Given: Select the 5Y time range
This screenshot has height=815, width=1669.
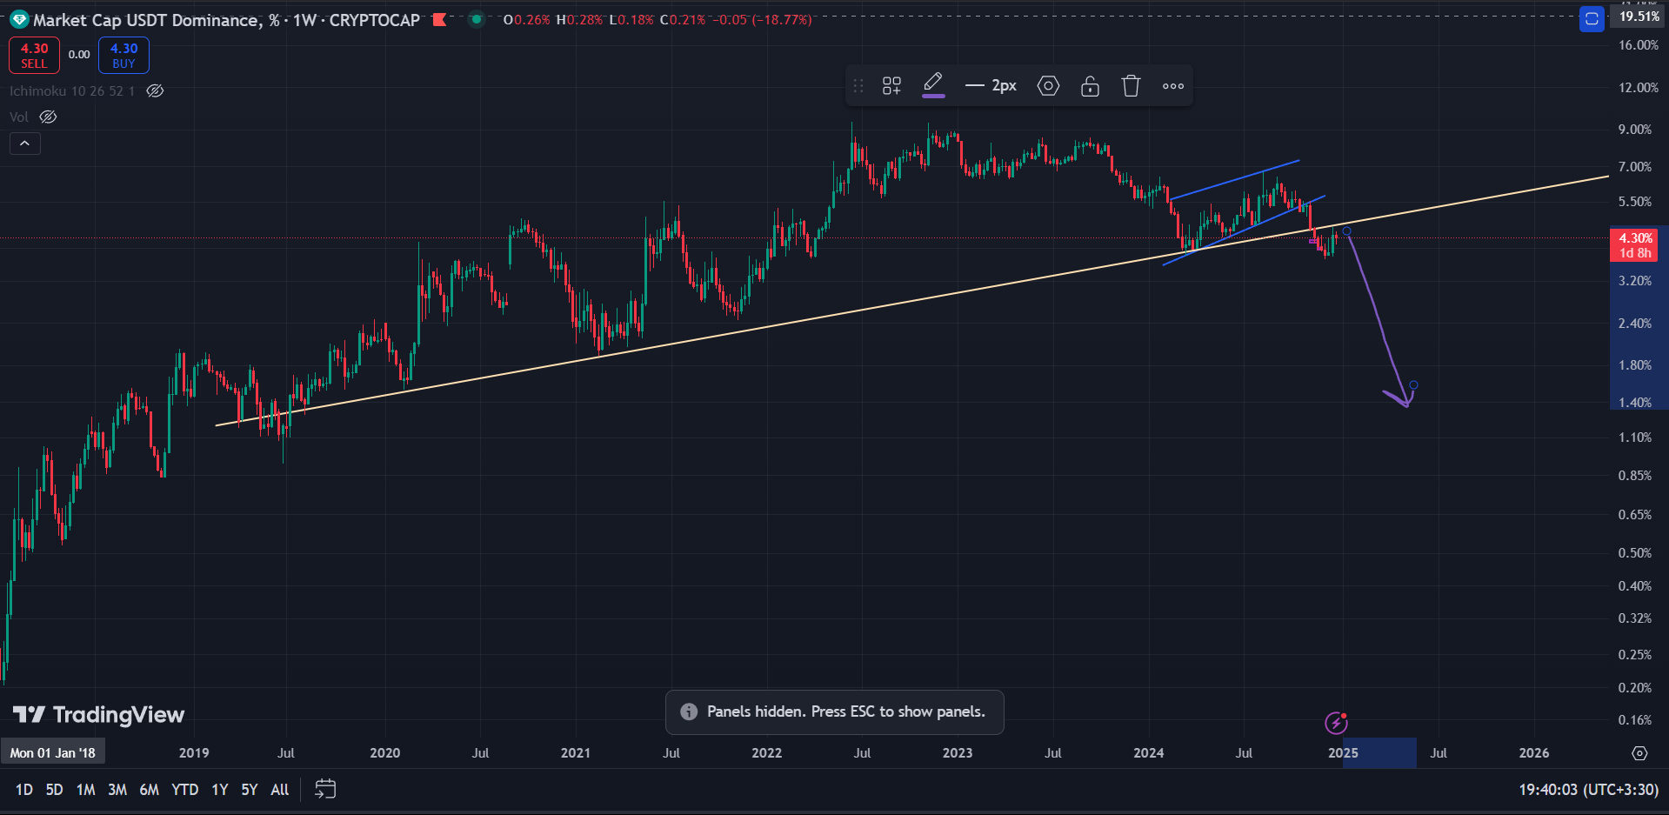Looking at the screenshot, I should tap(250, 790).
